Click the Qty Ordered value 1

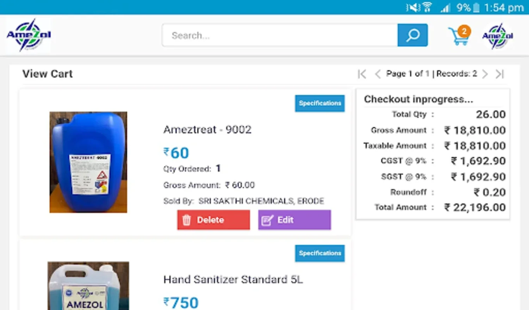(x=218, y=169)
